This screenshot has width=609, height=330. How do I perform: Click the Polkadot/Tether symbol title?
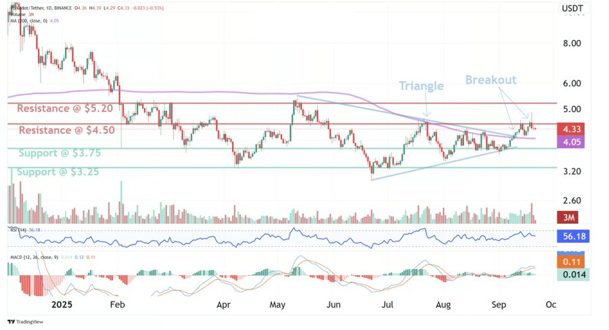[x=34, y=7]
